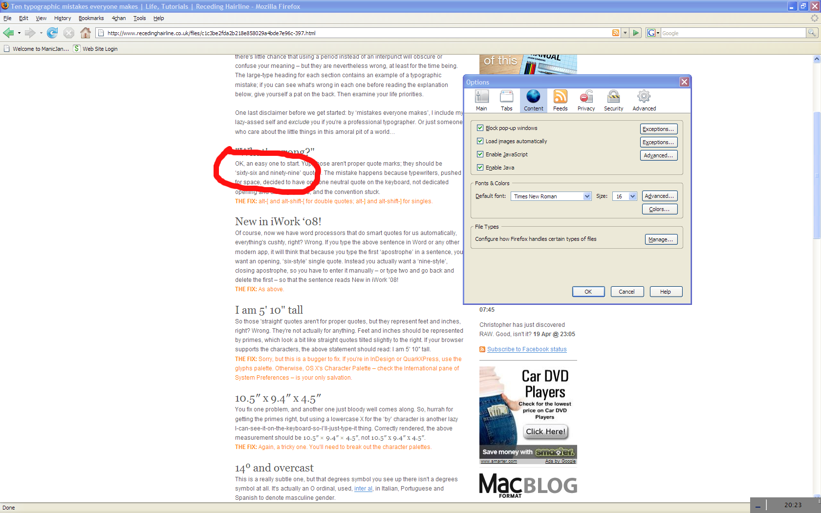Open the Tools menu
821x513 pixels.
[x=140, y=18]
